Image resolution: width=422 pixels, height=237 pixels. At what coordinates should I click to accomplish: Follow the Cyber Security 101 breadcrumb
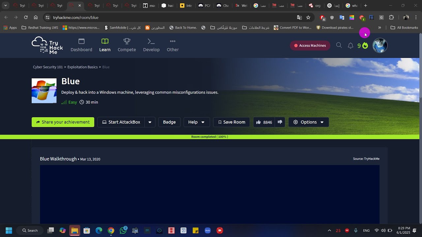click(x=48, y=67)
